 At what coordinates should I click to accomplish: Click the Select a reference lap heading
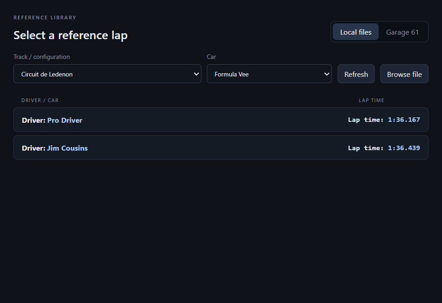point(71,36)
